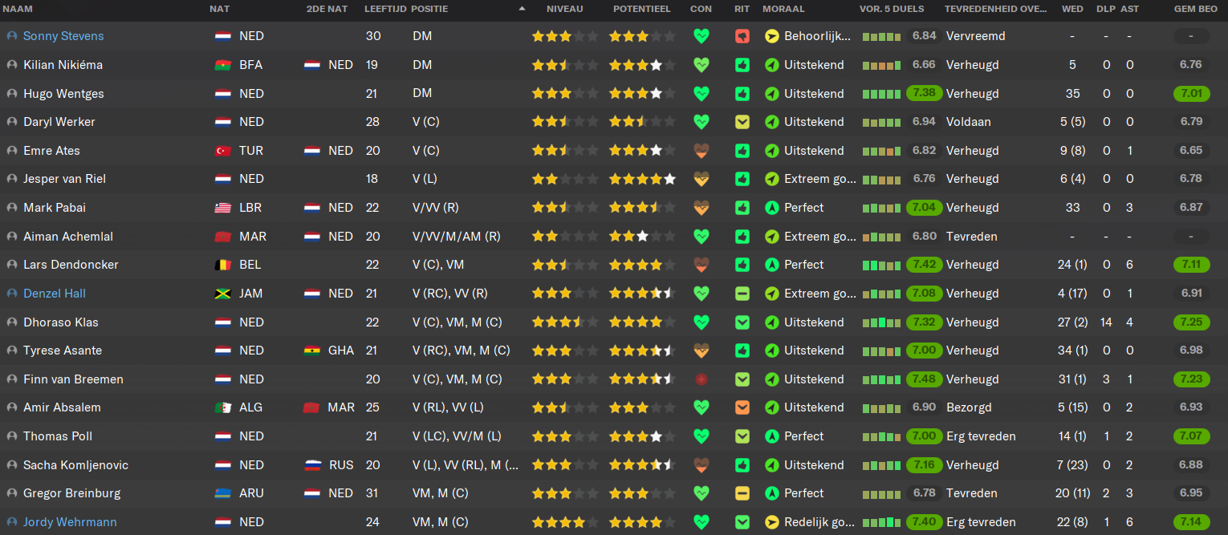
Task: Open Denzel Hall's player profile
Action: pyautogui.click(x=55, y=294)
